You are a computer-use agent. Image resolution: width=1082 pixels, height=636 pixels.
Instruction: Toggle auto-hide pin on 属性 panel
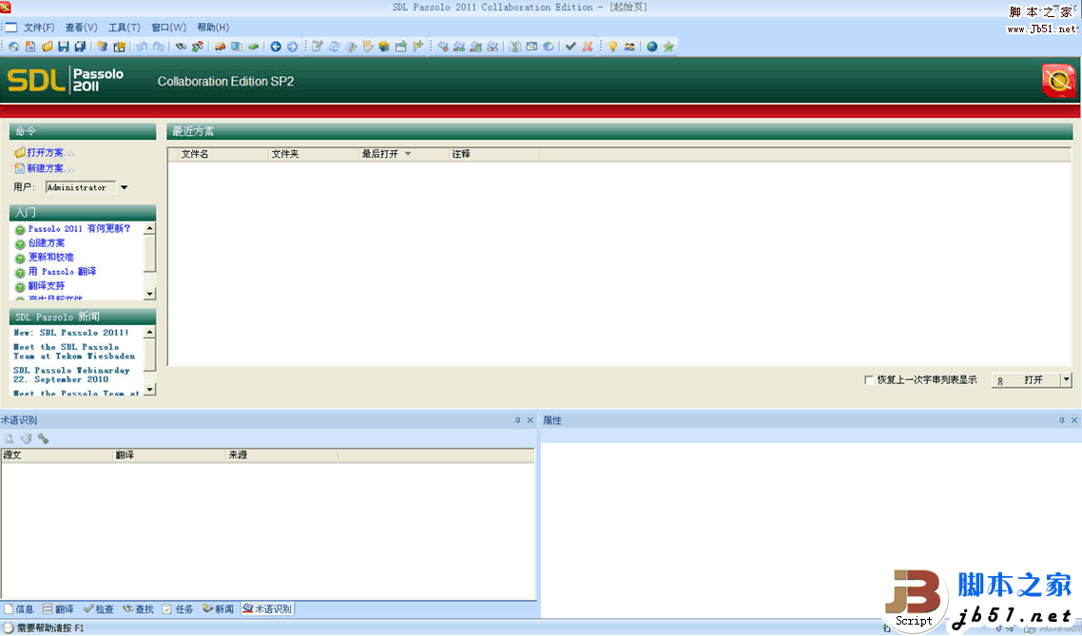coord(1061,420)
